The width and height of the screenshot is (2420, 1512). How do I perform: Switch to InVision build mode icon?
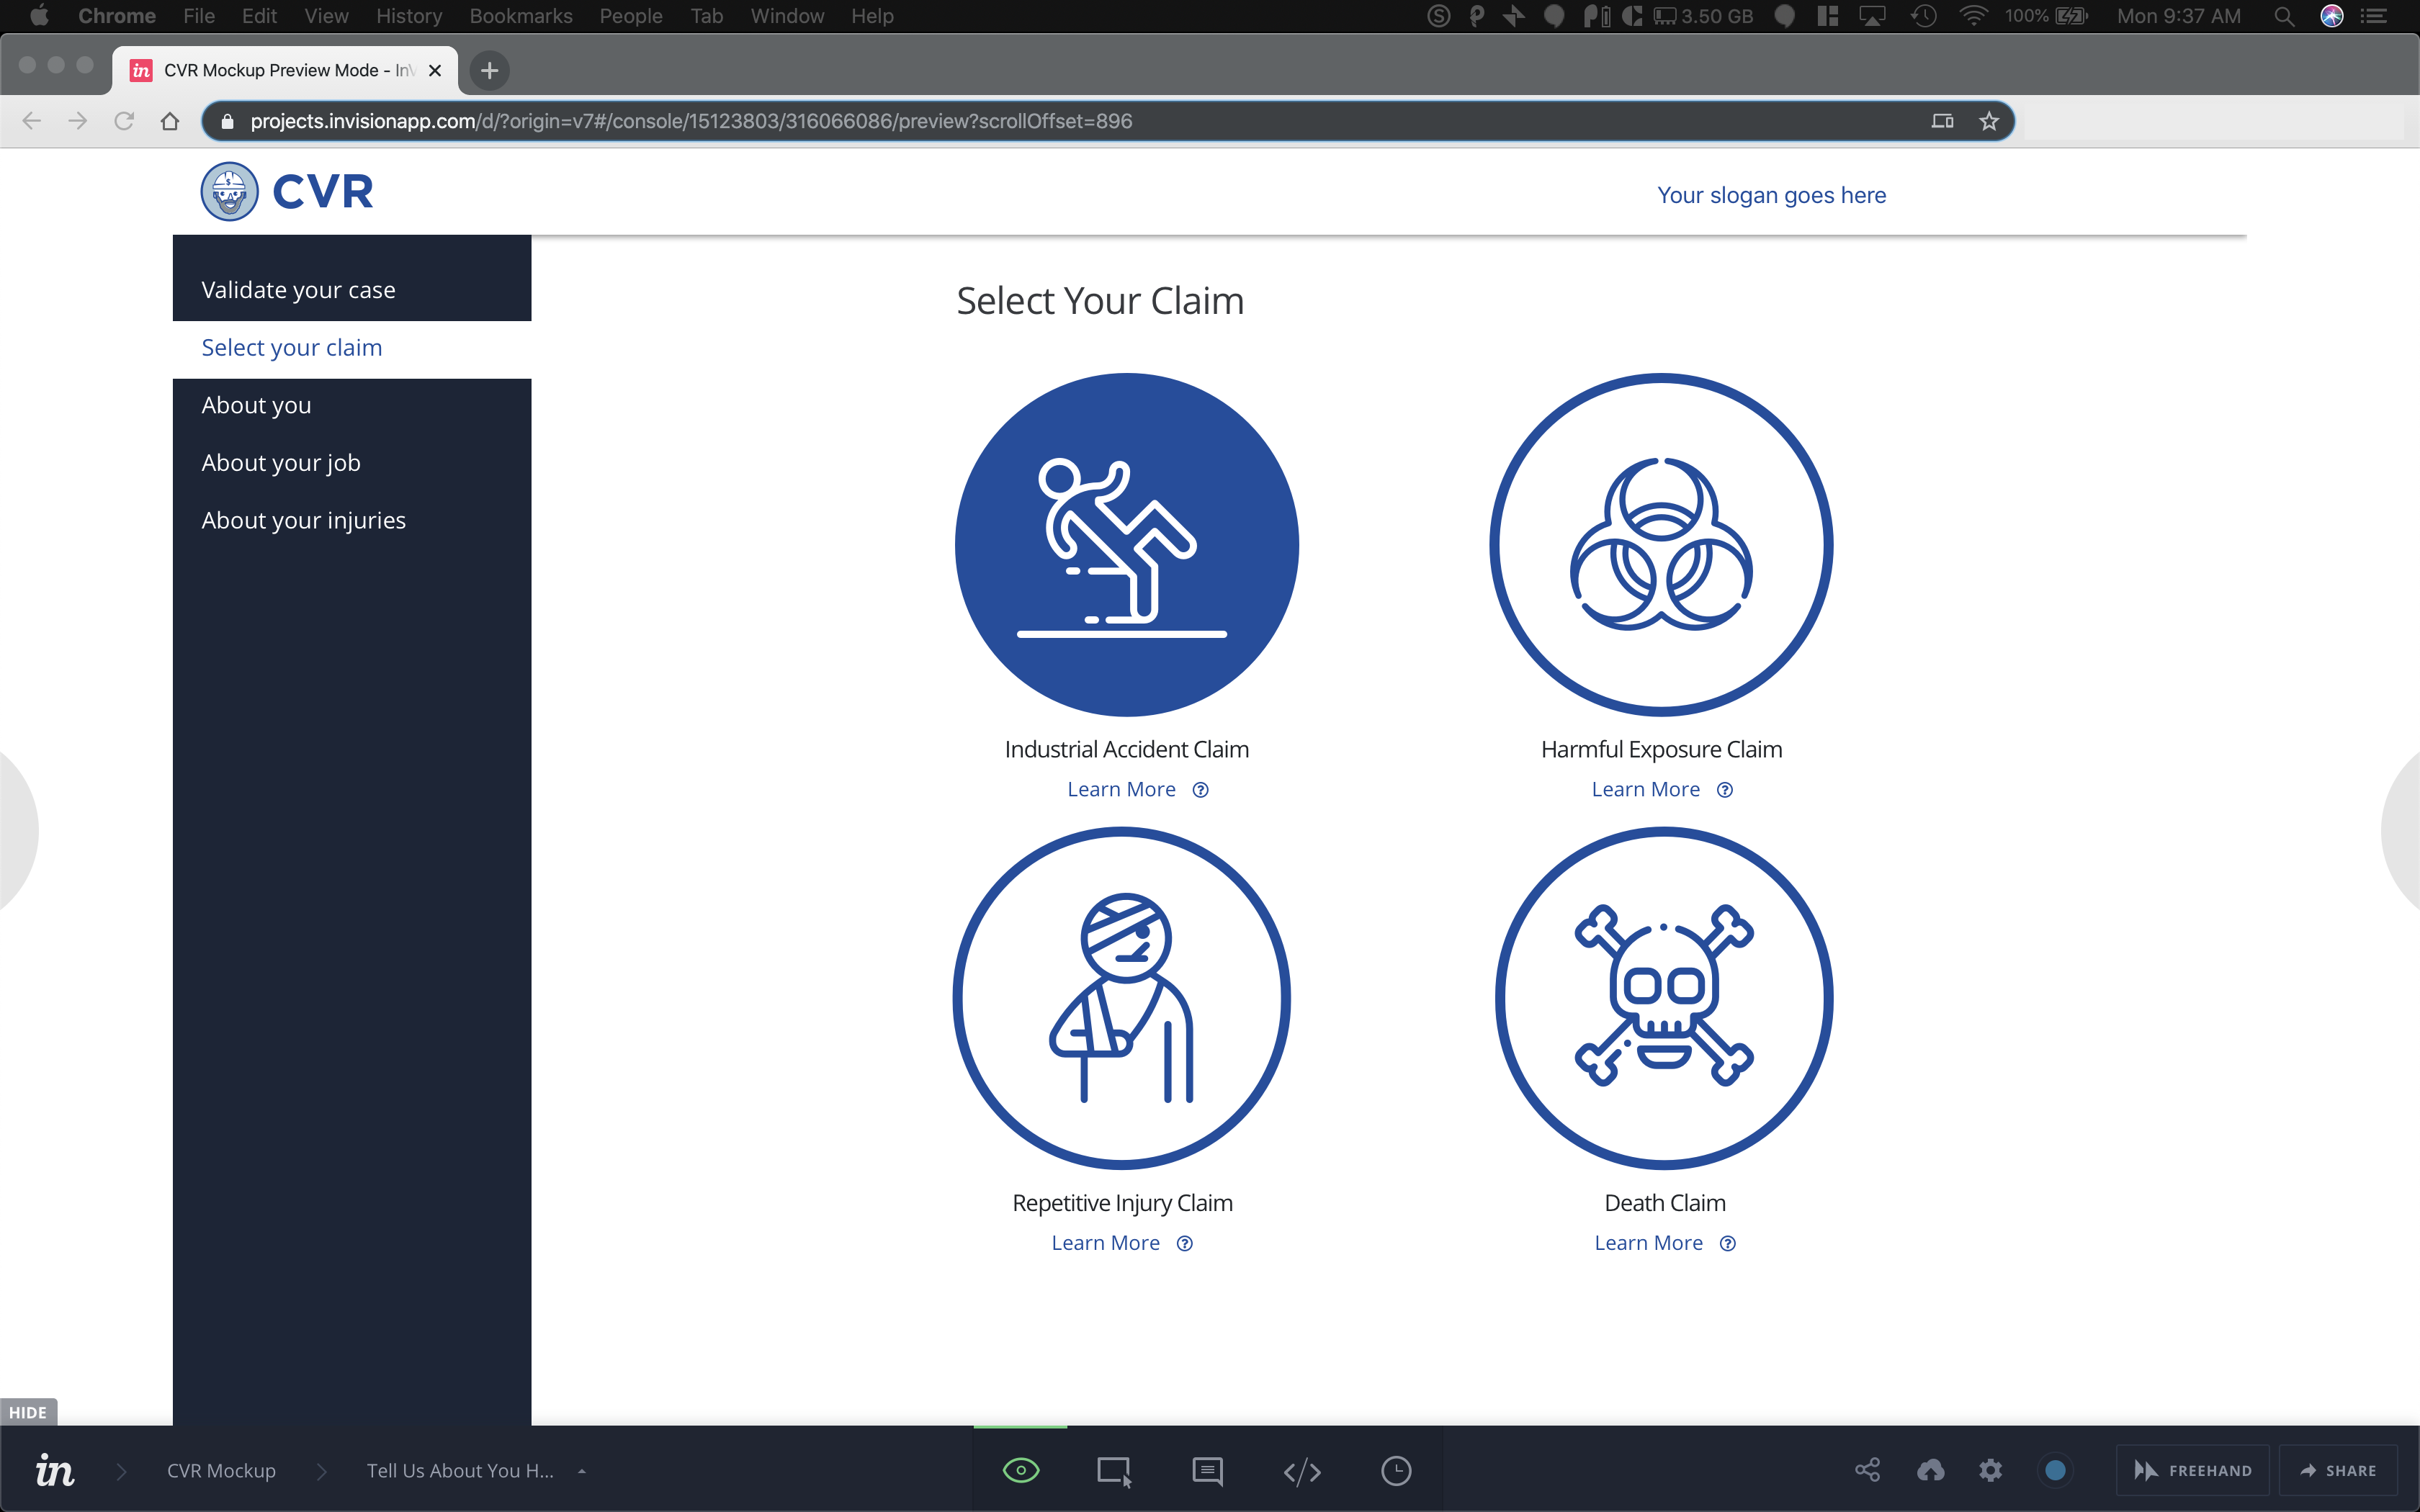coord(1114,1471)
